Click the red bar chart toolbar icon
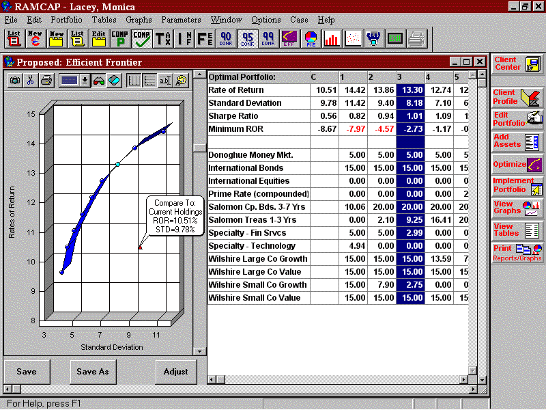546x410 pixels. point(332,38)
